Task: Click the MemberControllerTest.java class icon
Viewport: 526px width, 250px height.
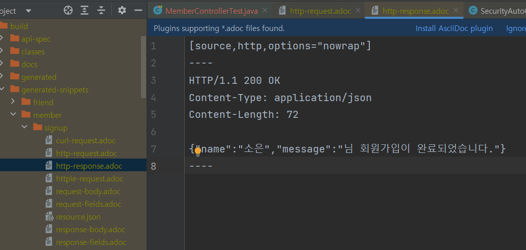Action: (x=158, y=10)
